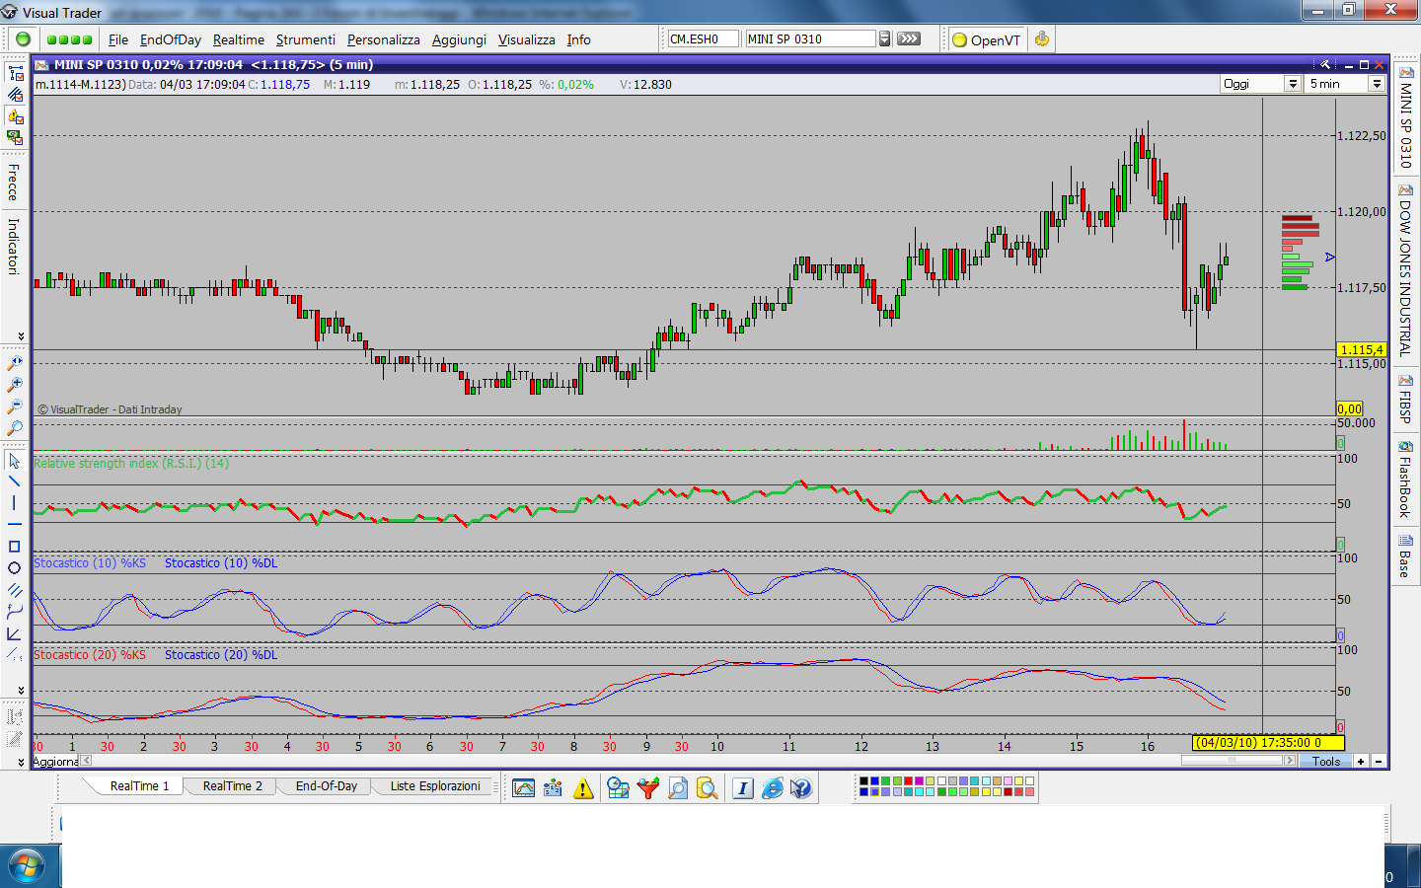Screen dimensions: 1421x888
Task: Click the help question mark icon
Action: pos(801,787)
